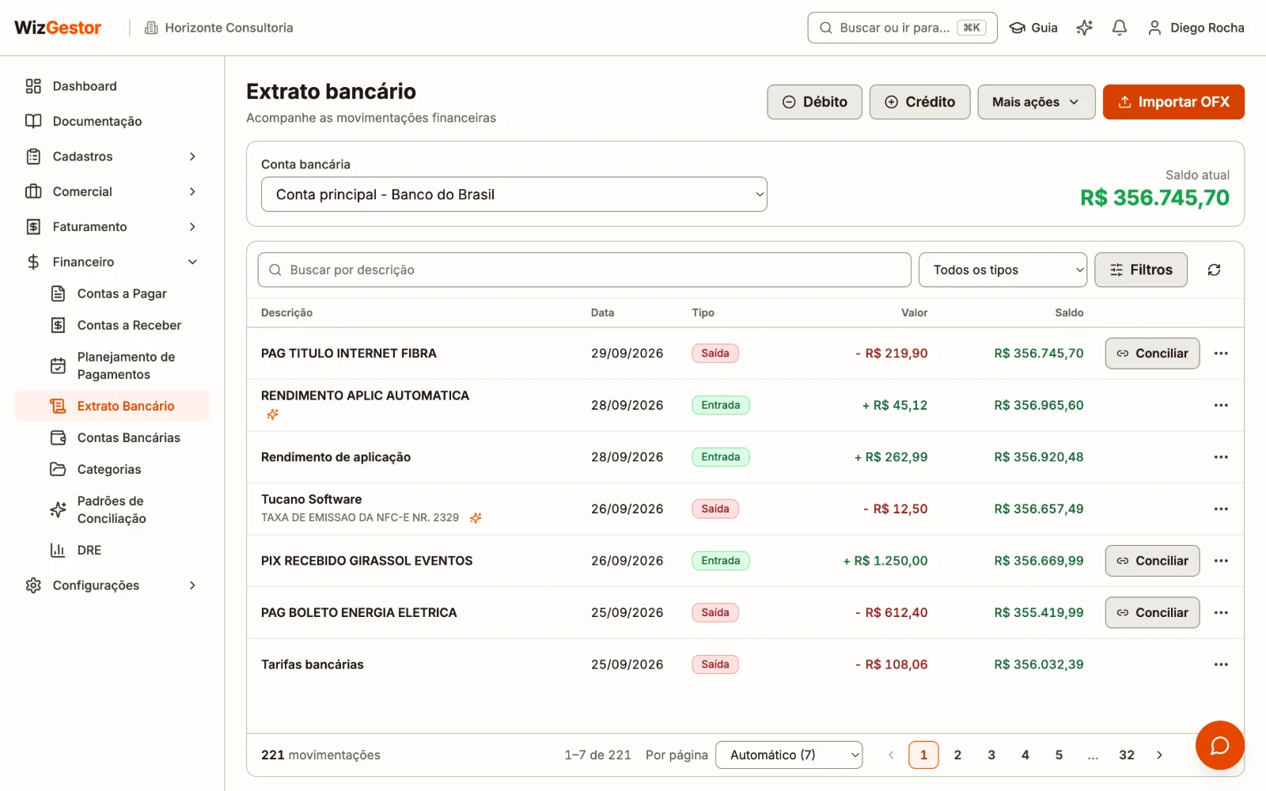Click the Tucano Software transaction name

click(x=312, y=499)
